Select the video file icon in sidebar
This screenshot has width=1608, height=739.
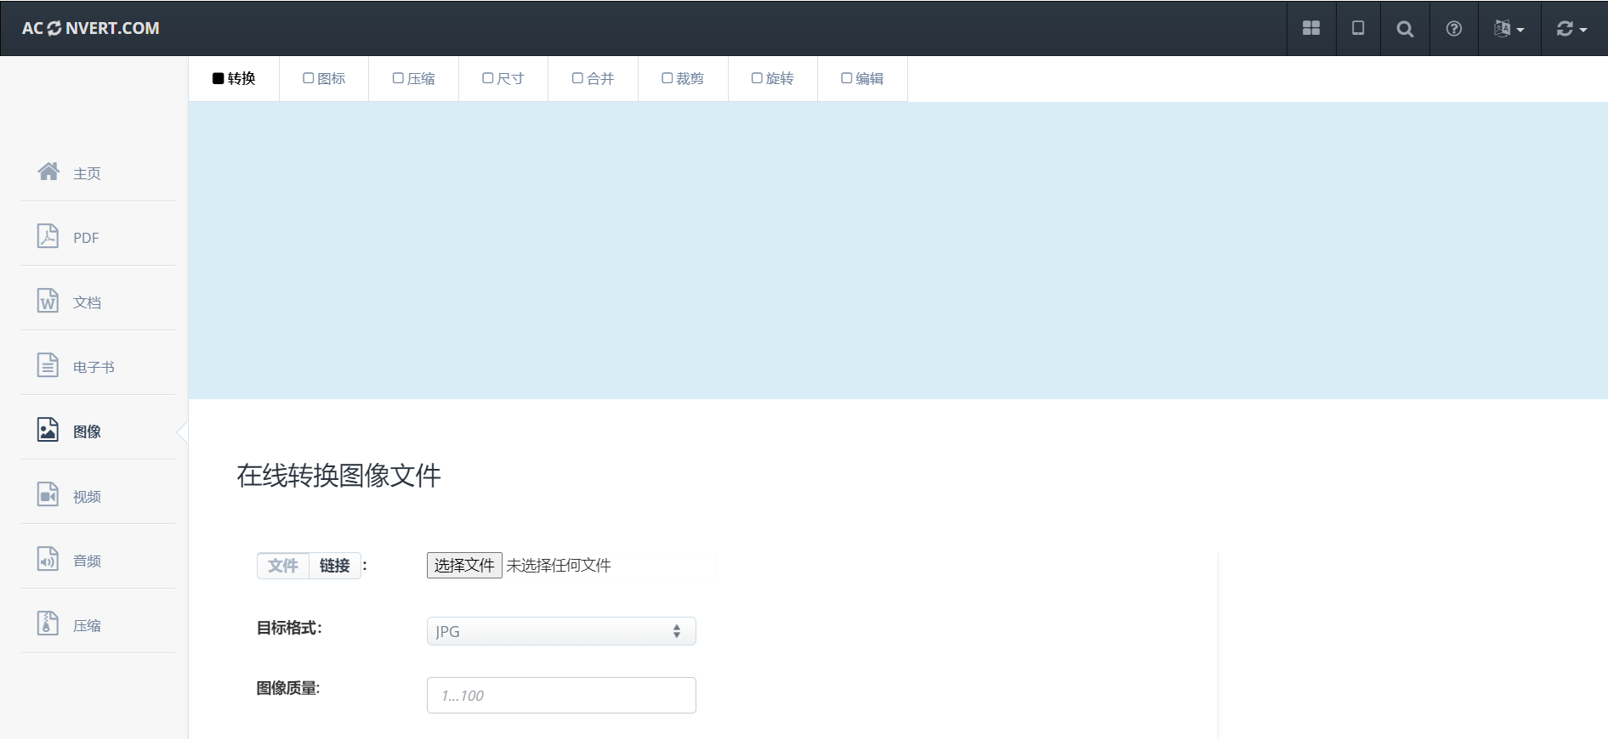pyautogui.click(x=48, y=494)
